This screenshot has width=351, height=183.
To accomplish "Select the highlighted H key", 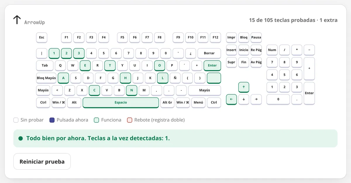I will [x=125, y=78].
